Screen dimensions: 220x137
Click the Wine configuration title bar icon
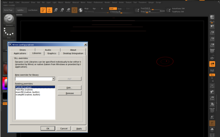[x=11, y=45]
